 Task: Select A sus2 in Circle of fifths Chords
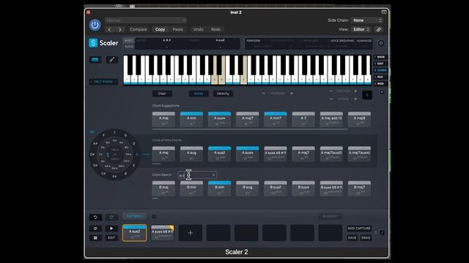pyautogui.click(x=220, y=154)
